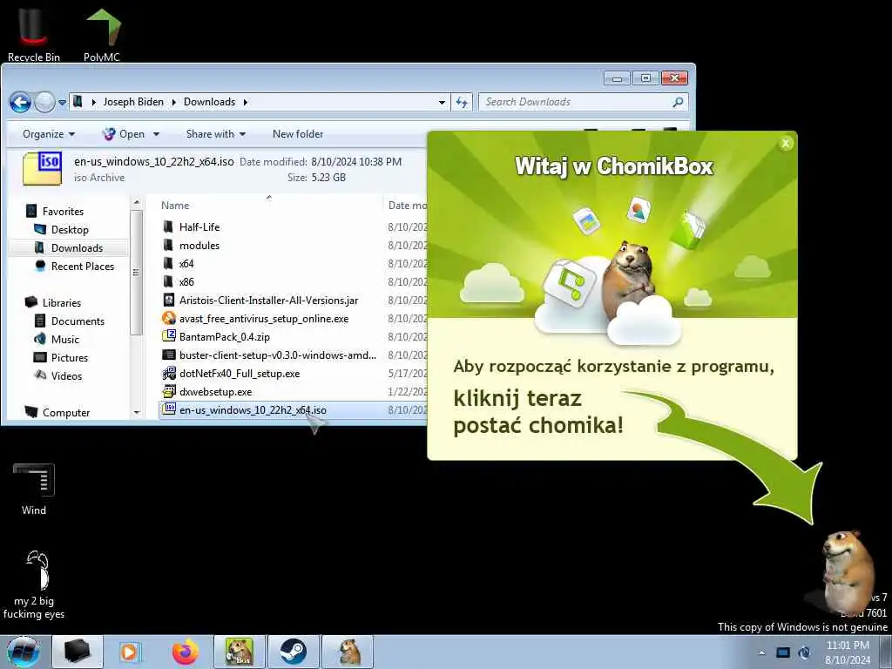This screenshot has height=669, width=892.
Task: Sort by Name column header
Action: [268, 206]
